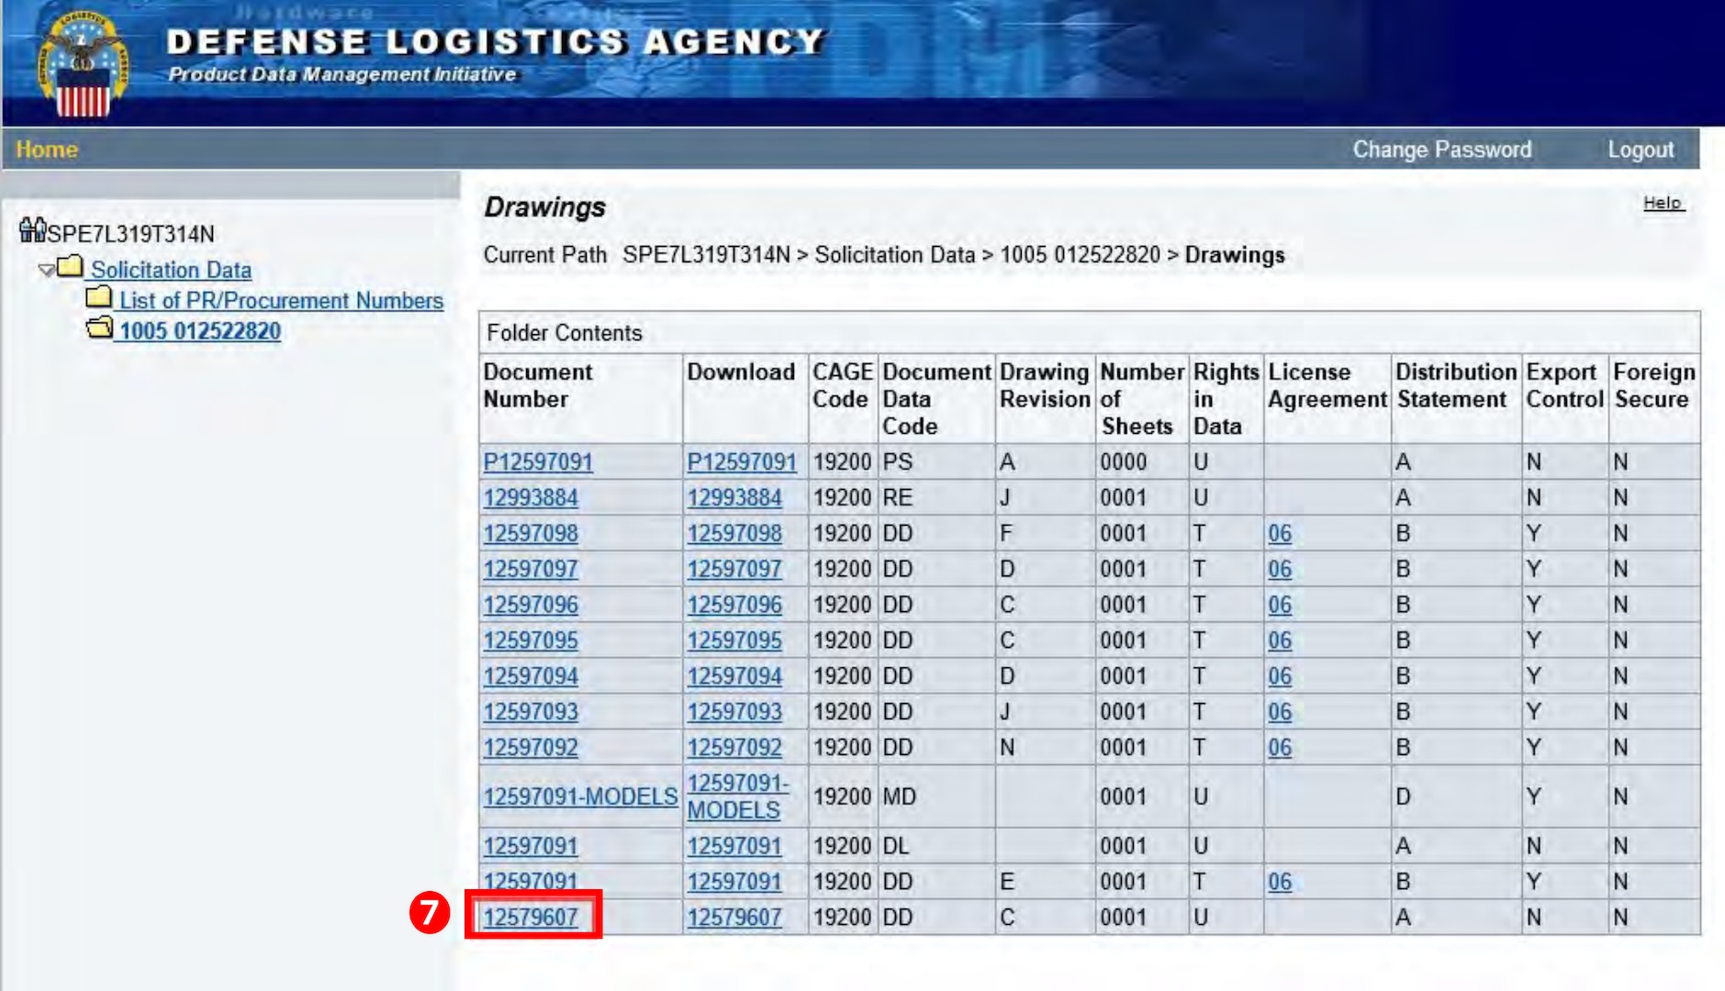The width and height of the screenshot is (1725, 991).
Task: Click the open folder icon for 1005 012522820
Action: 99,328
